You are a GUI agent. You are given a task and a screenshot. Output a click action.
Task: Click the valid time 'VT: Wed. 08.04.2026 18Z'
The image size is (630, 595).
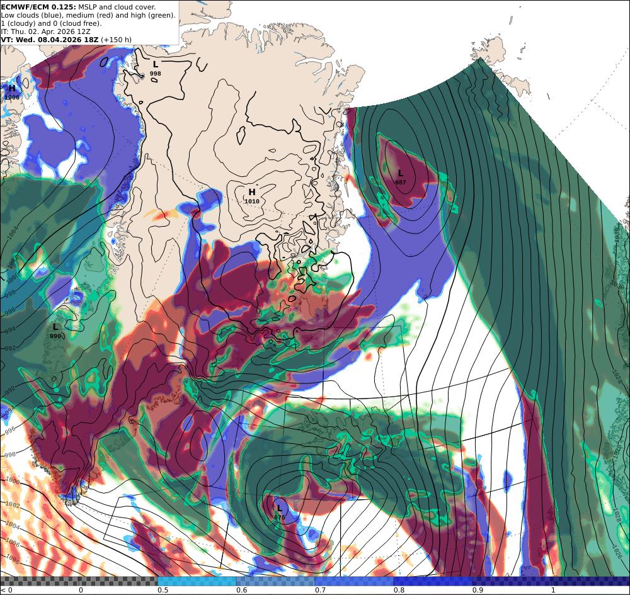coord(49,40)
